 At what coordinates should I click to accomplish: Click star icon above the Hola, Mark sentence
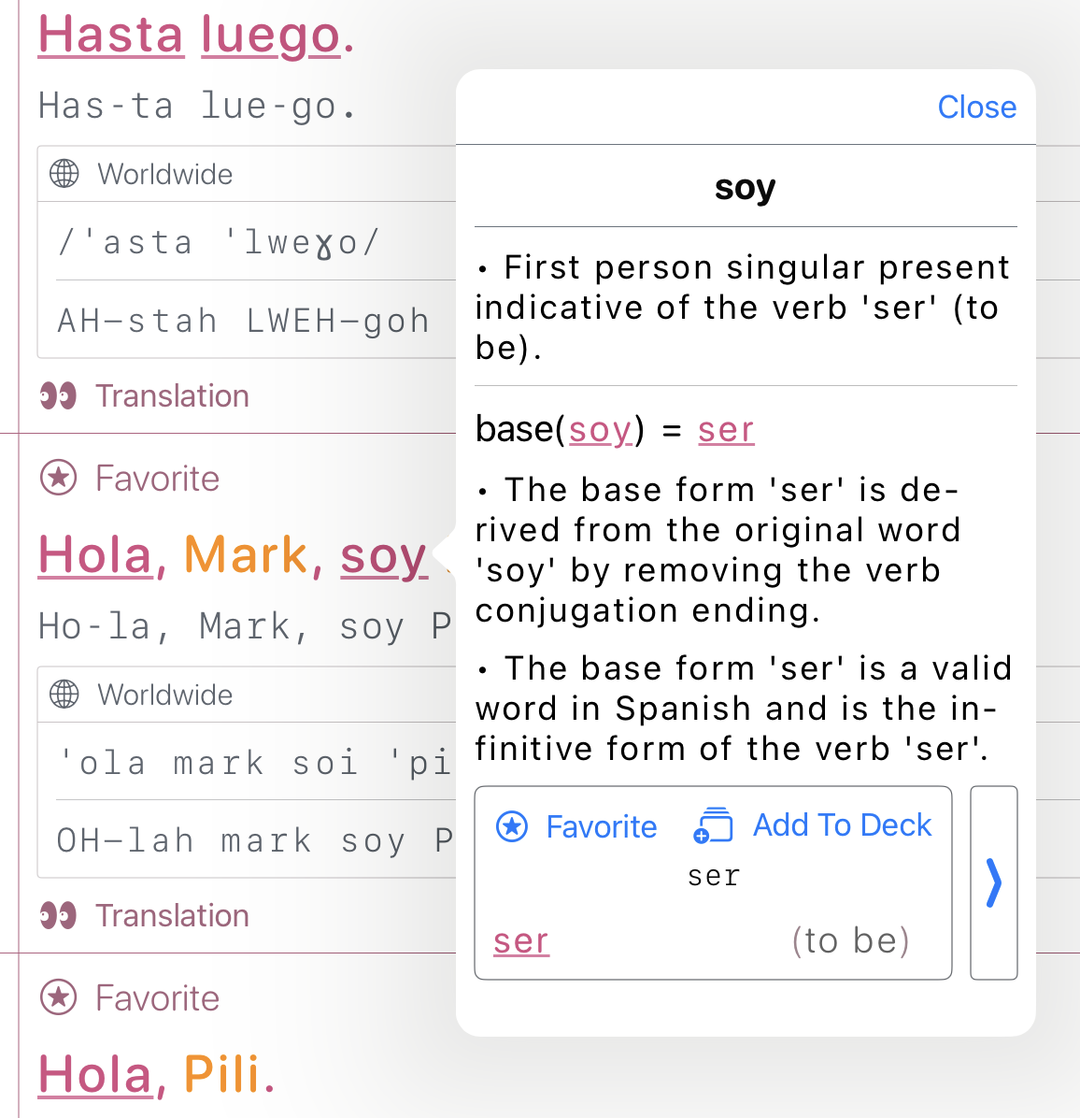pyautogui.click(x=59, y=479)
